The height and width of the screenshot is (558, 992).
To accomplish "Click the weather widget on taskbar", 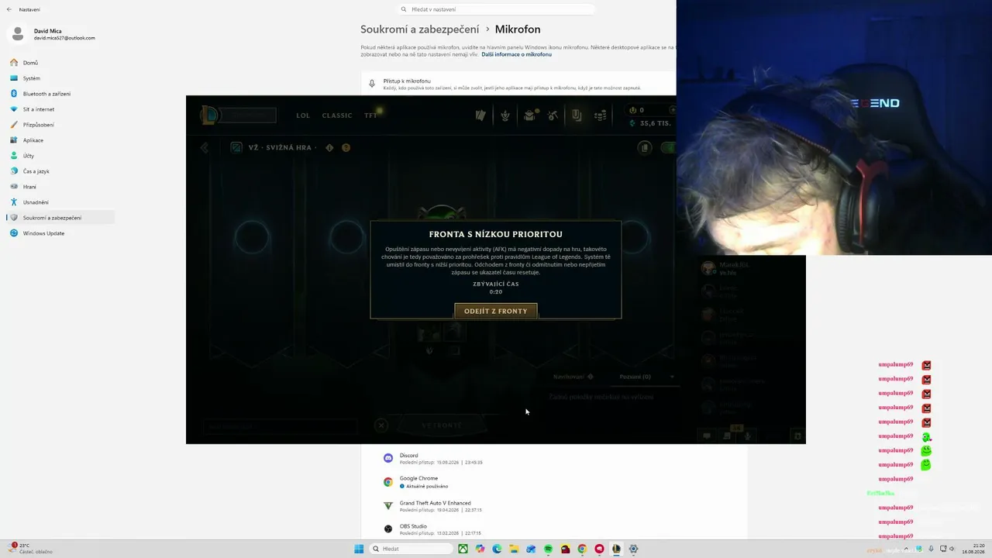I will click(31, 549).
